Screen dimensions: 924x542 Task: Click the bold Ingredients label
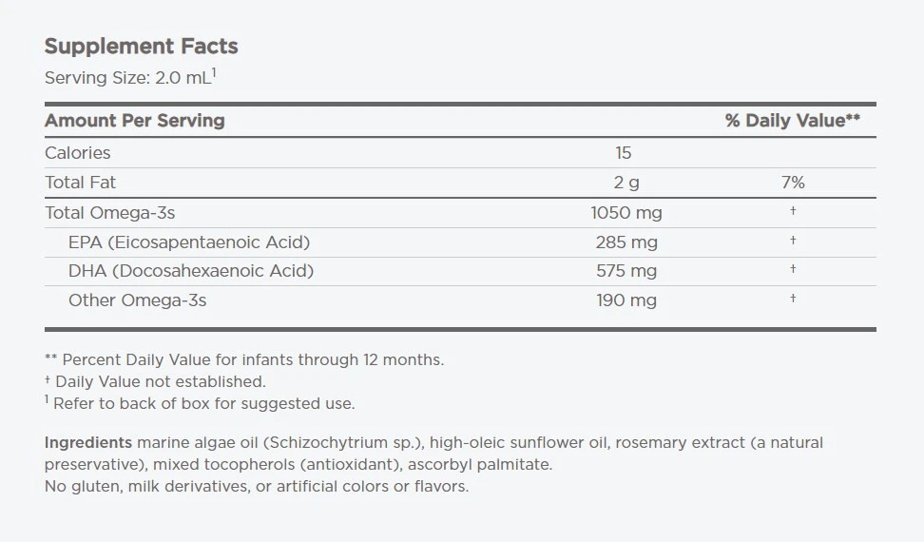(87, 443)
